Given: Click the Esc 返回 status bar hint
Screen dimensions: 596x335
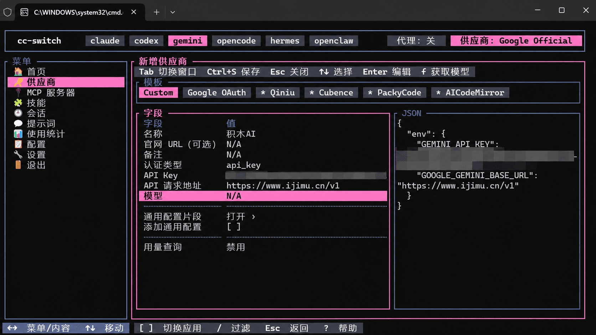Looking at the screenshot, I should click(x=287, y=328).
